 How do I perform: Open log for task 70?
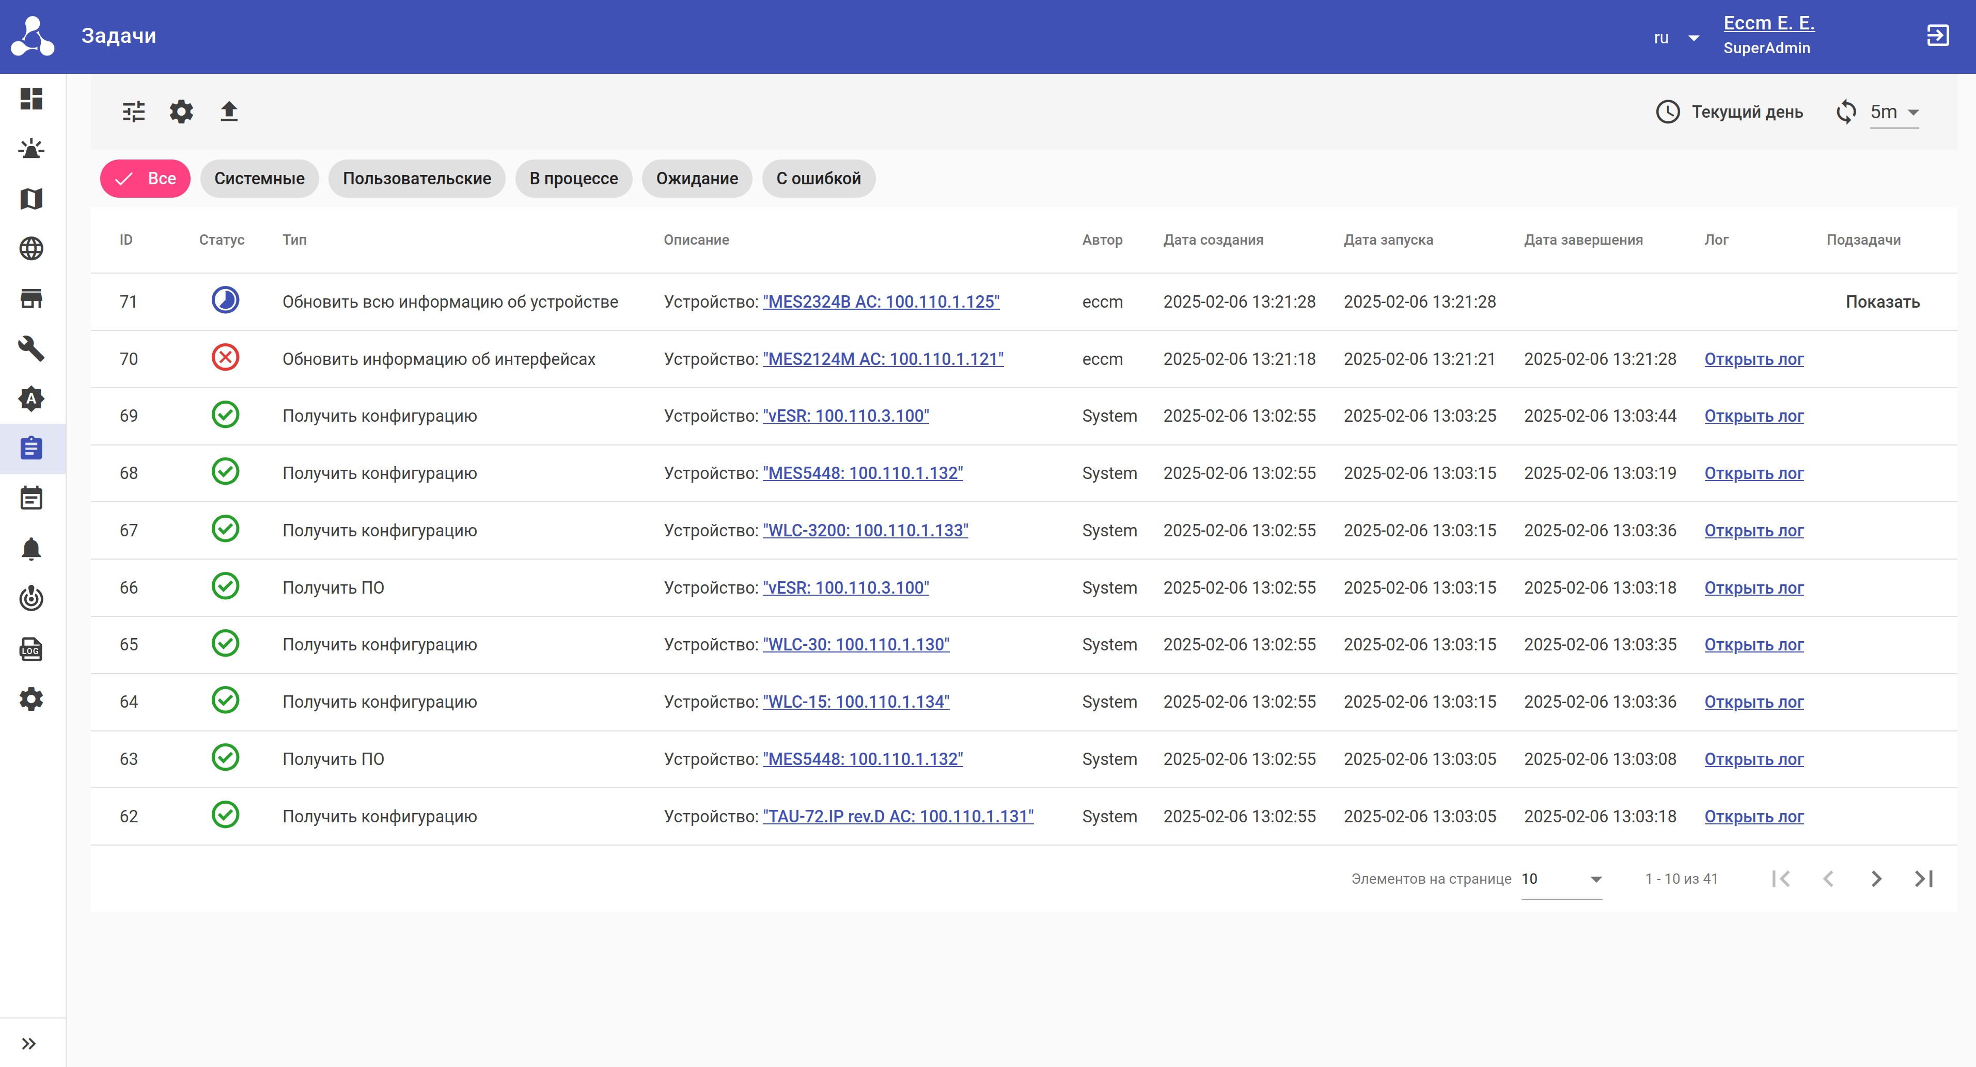point(1753,359)
